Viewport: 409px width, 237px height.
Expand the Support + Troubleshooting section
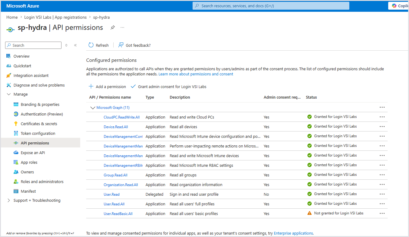[8, 201]
